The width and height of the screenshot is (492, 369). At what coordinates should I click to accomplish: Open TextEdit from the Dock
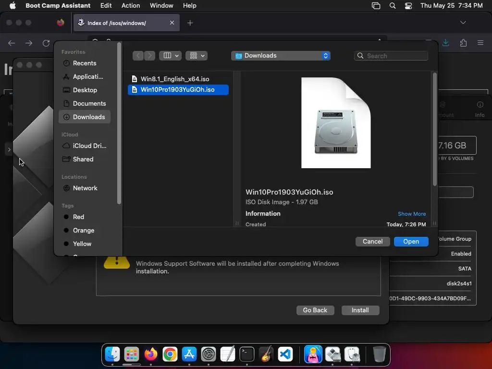tap(227, 354)
